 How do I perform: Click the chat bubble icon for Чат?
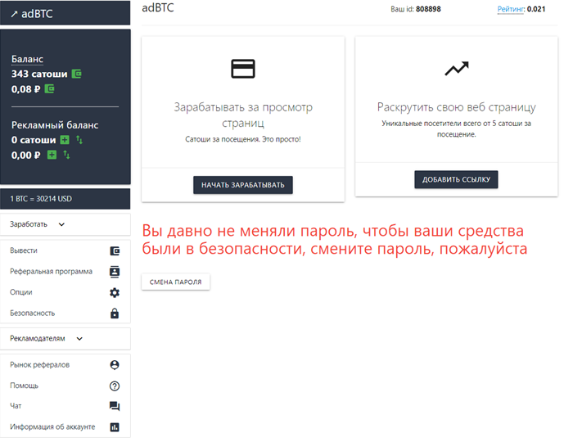[115, 406]
